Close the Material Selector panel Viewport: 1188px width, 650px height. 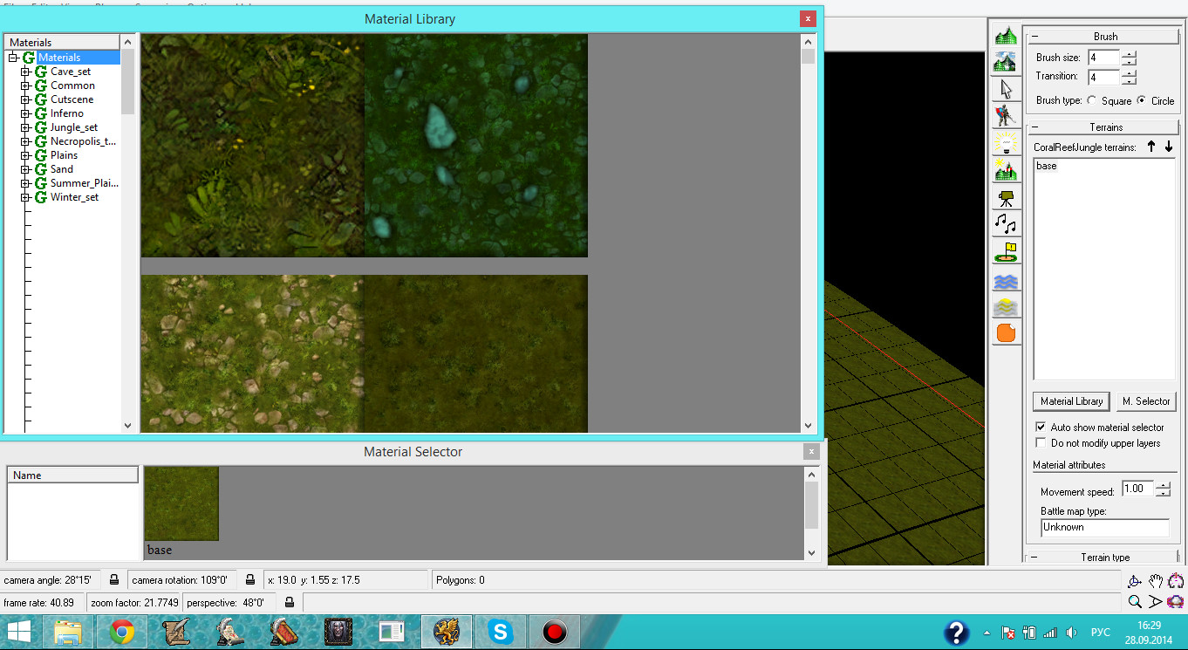pyautogui.click(x=811, y=452)
